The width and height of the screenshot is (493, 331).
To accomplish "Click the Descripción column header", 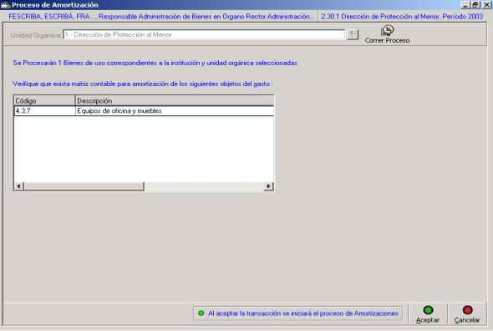I will point(175,100).
